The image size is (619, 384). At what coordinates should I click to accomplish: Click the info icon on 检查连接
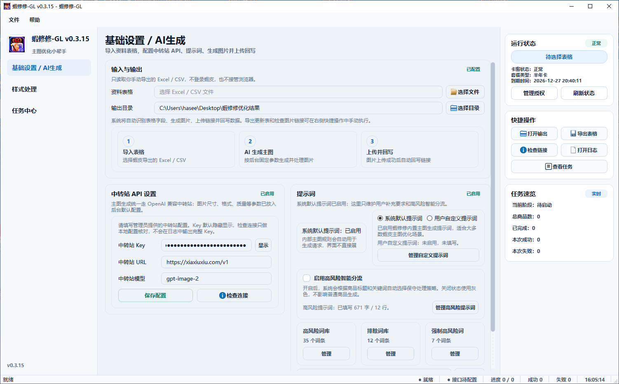coord(223,295)
